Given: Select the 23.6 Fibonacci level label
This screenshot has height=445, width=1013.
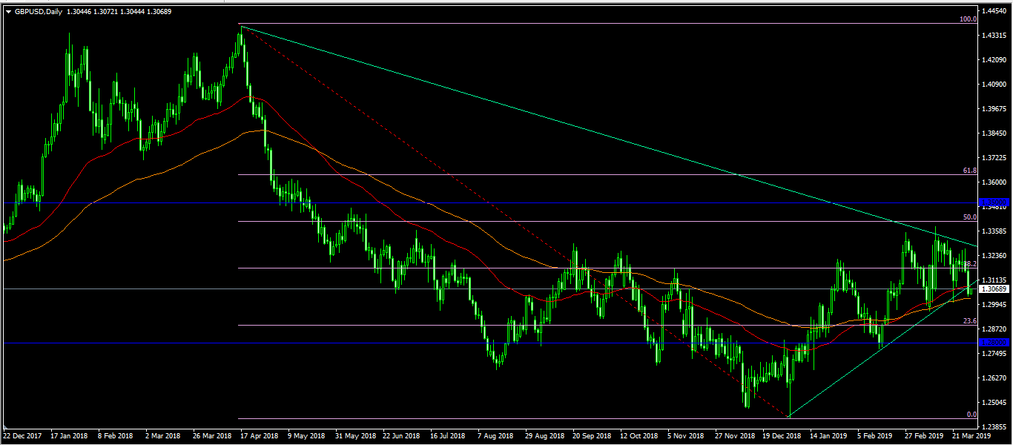Looking at the screenshot, I should tap(969, 321).
